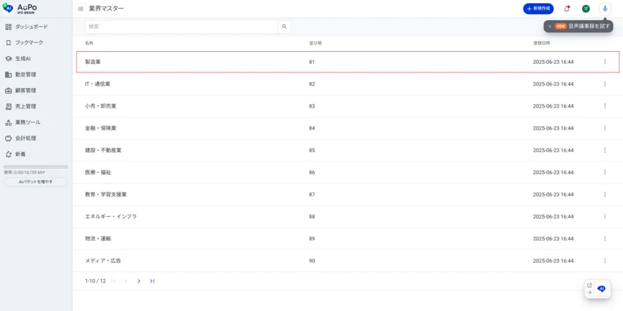Open the エネルギー・インフラ row options menu

pyautogui.click(x=605, y=216)
